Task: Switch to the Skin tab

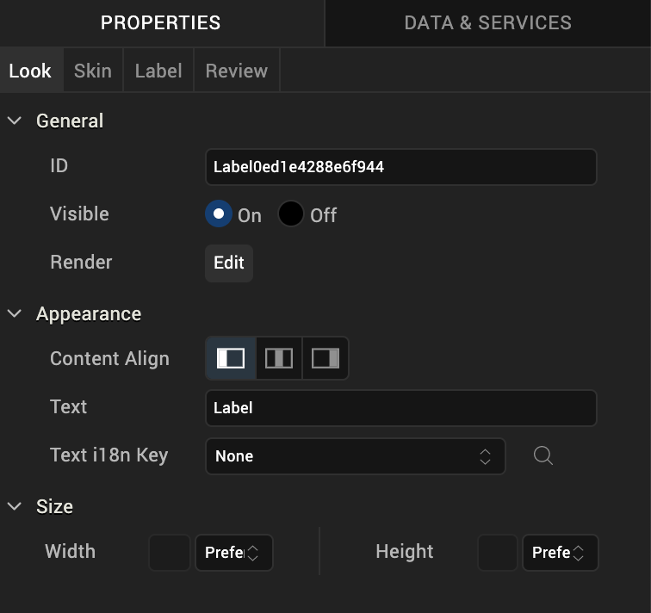Action: pyautogui.click(x=92, y=71)
